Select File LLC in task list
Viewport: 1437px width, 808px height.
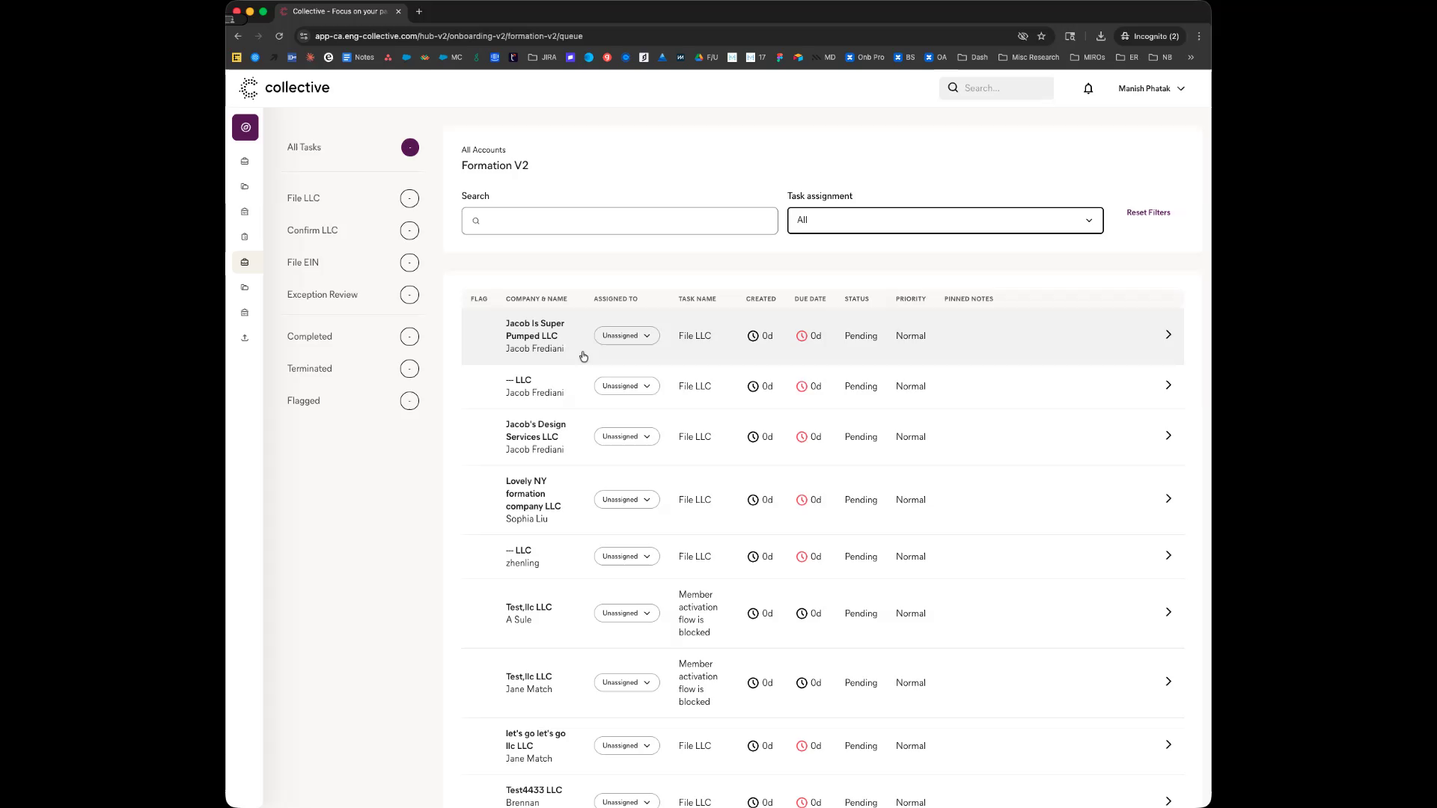pyautogui.click(x=304, y=198)
